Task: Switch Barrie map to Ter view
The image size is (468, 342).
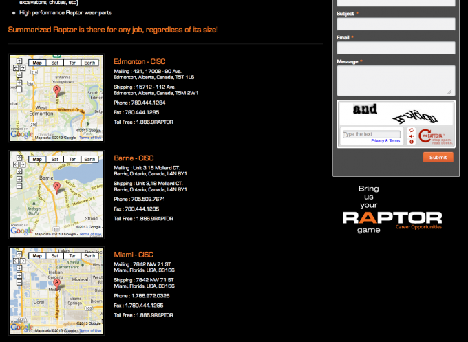Action: [x=72, y=159]
